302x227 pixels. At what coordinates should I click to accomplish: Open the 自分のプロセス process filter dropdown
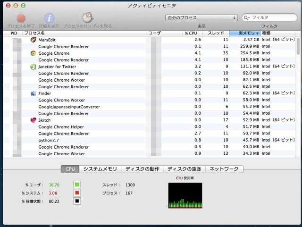[x=201, y=18]
